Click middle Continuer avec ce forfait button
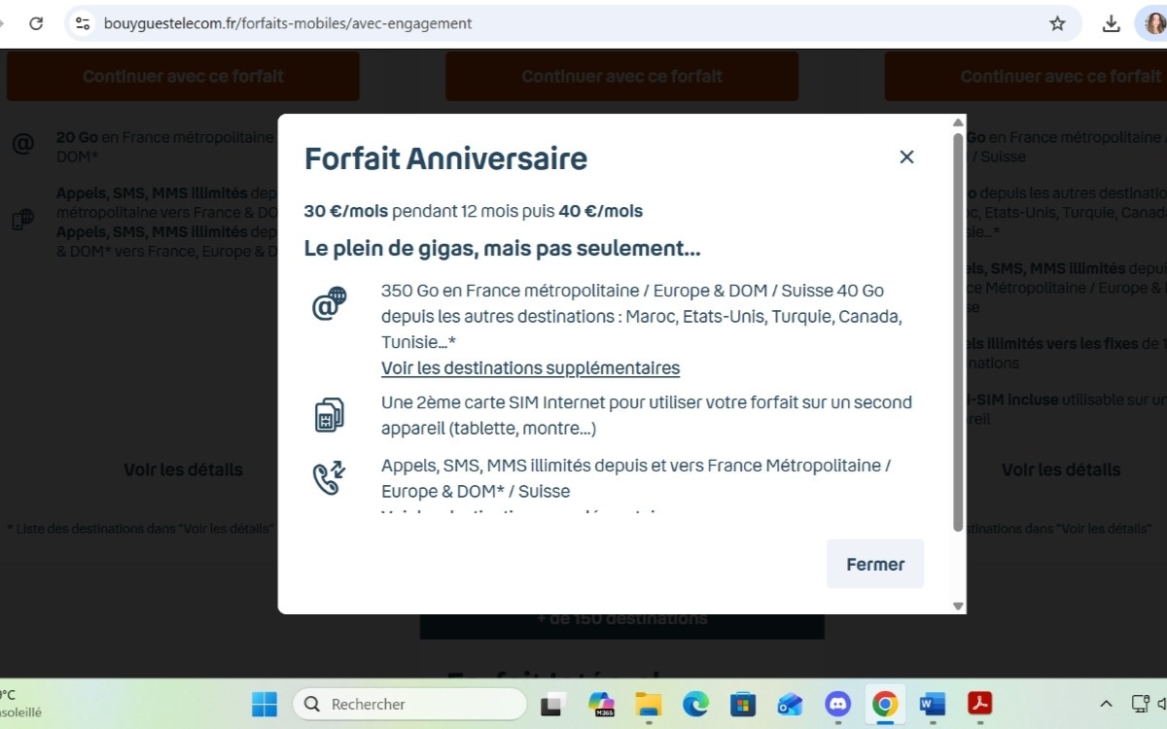This screenshot has height=729, width=1167. (x=621, y=76)
